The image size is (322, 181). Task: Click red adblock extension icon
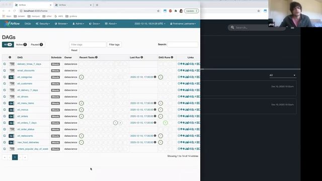coord(170,11)
